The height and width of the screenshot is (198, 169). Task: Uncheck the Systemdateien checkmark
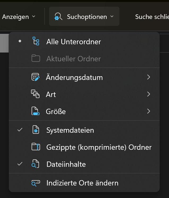click(20, 130)
